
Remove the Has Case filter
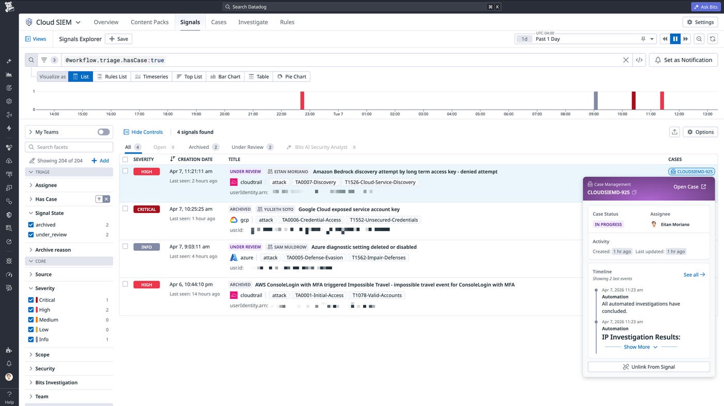click(x=106, y=199)
